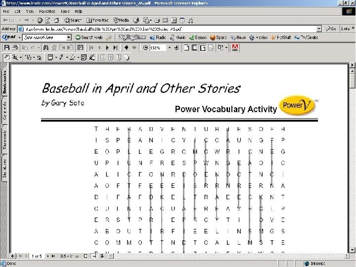Open the Radio link on Real toolbar
Screen dimensions: 356x267
point(158,38)
